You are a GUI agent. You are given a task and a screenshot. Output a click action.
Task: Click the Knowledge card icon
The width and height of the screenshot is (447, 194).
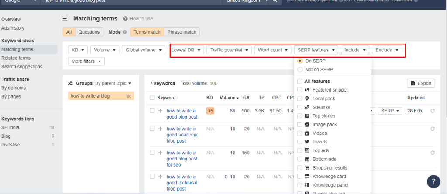click(307, 176)
